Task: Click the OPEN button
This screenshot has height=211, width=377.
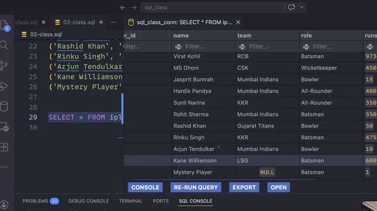Action: pos(278,187)
